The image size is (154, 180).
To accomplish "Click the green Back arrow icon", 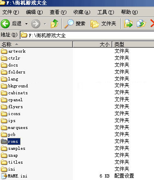I will pos(5,24).
